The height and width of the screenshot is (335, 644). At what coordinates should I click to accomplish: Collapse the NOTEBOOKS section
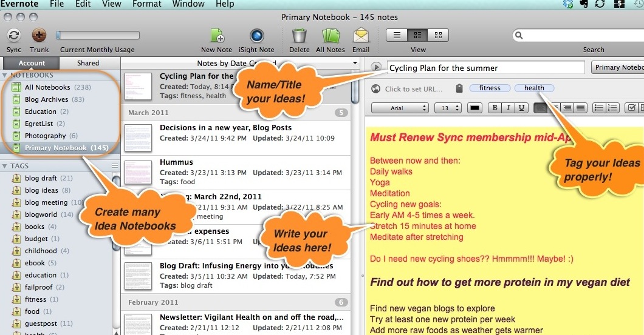[4, 75]
